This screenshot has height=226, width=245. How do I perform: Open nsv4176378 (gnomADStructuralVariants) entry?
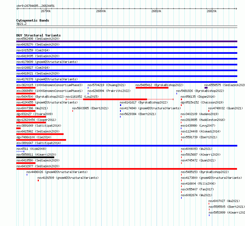click(x=47, y=79)
